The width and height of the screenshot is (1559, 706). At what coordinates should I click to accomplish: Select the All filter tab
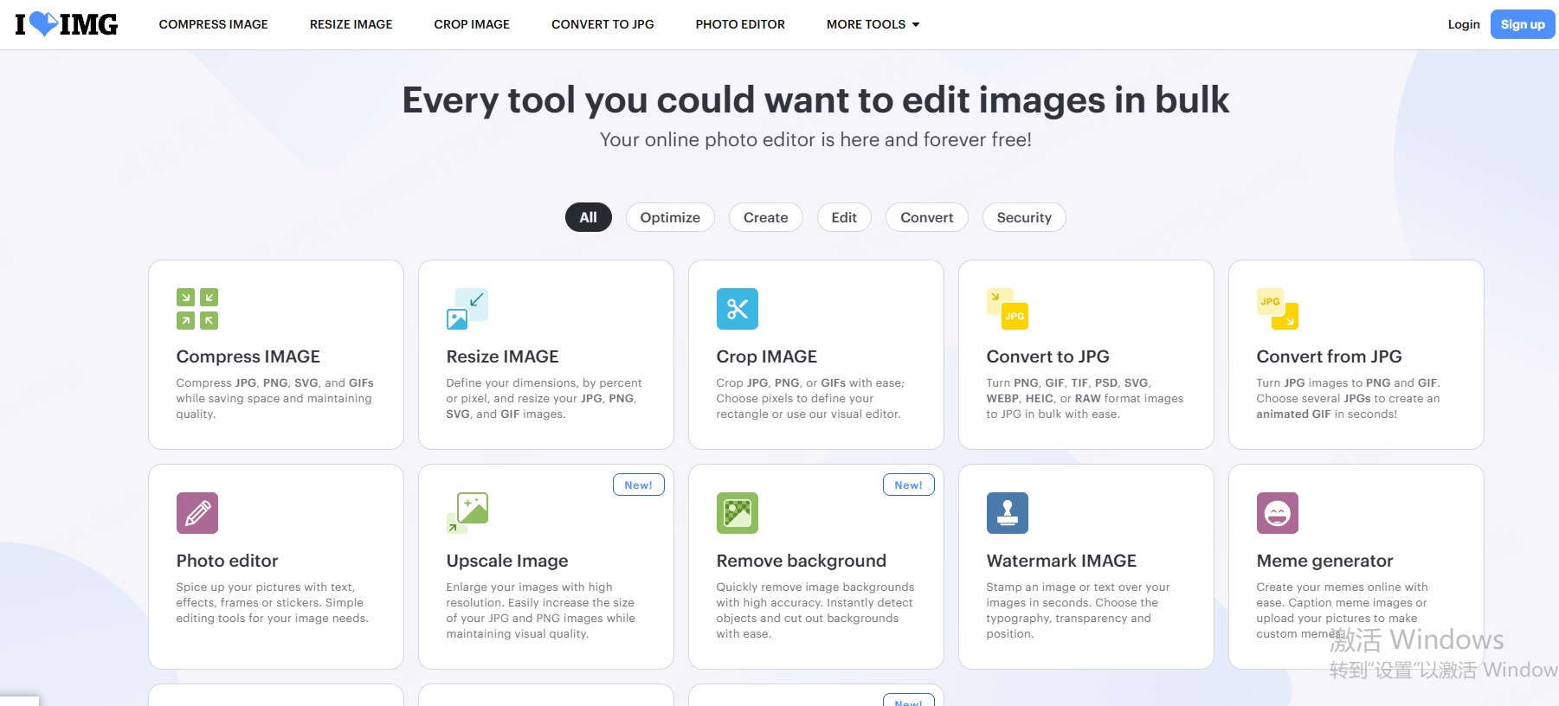(589, 217)
